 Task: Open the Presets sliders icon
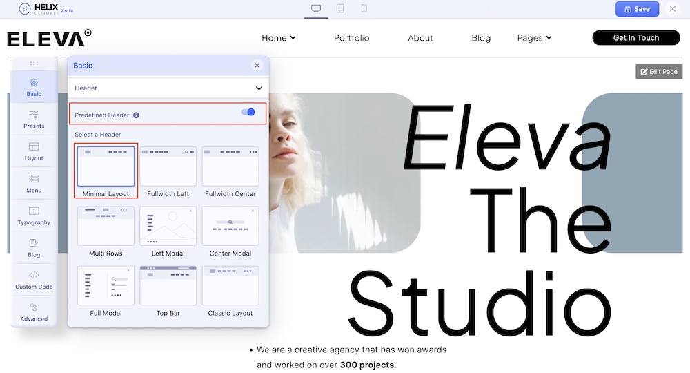(x=34, y=115)
